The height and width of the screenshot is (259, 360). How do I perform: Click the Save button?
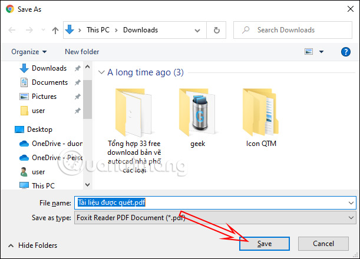click(265, 244)
